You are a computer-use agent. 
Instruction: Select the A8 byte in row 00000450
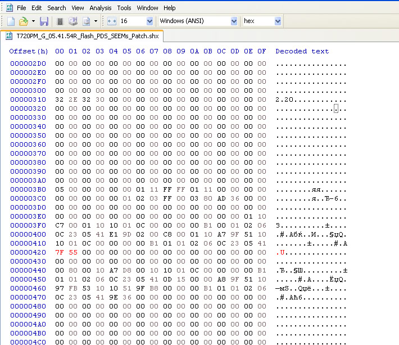tap(221, 279)
